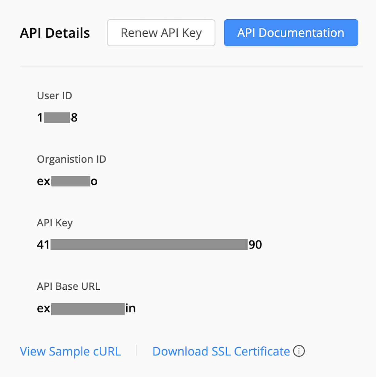Click the separator between the two bottom links
The height and width of the screenshot is (377, 376).
pos(136,351)
